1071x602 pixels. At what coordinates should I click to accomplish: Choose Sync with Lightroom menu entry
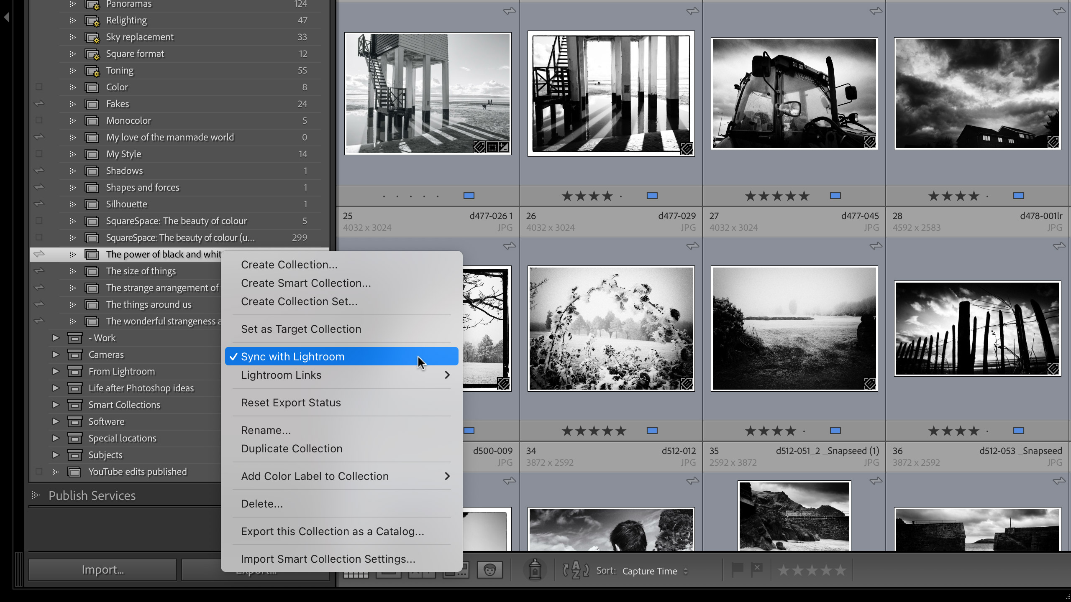point(293,357)
